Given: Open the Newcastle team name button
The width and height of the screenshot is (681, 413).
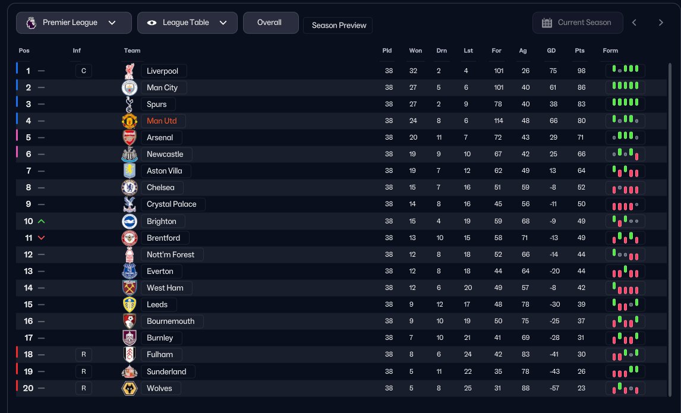Looking at the screenshot, I should tap(165, 155).
